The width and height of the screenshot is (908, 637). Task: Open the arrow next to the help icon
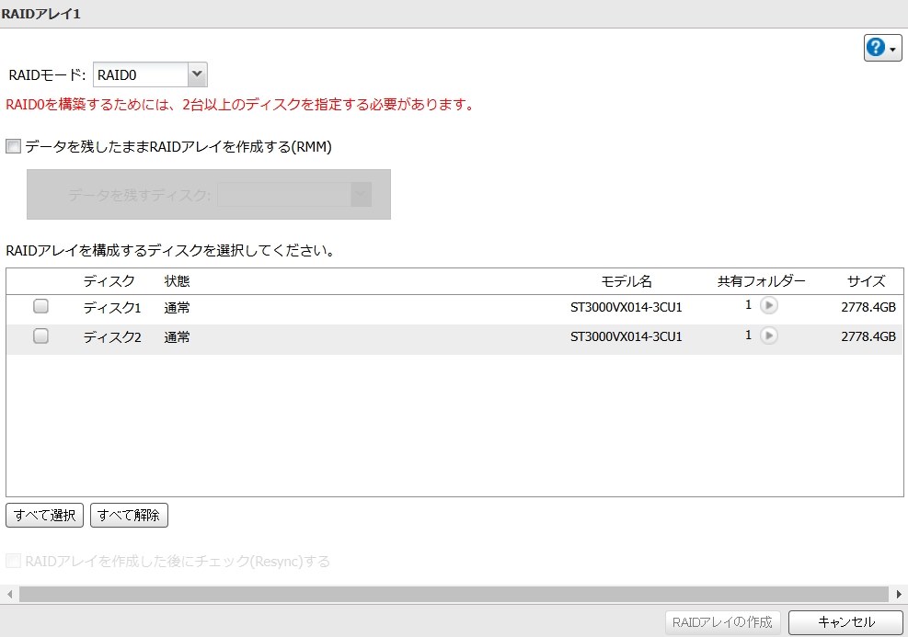coord(891,47)
